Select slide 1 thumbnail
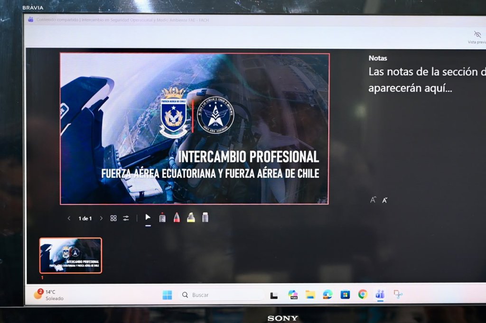This screenshot has height=323, width=486. pos(71,256)
